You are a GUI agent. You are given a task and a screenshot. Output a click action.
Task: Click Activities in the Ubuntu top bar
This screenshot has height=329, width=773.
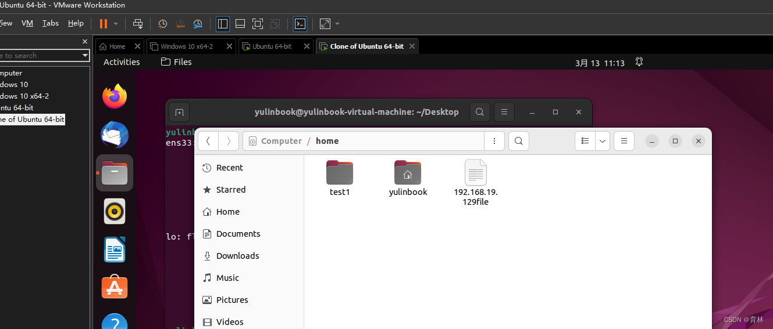click(x=122, y=62)
